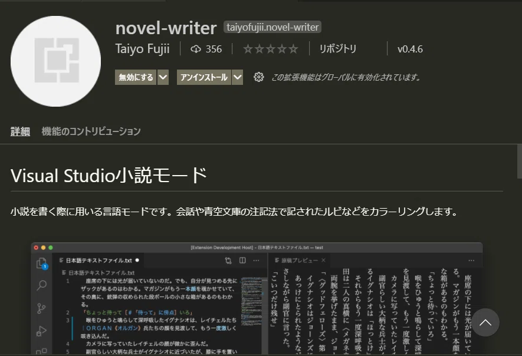Screen dimensions: 522x356
Task: Click the version label v0.4.6
Action: point(410,50)
